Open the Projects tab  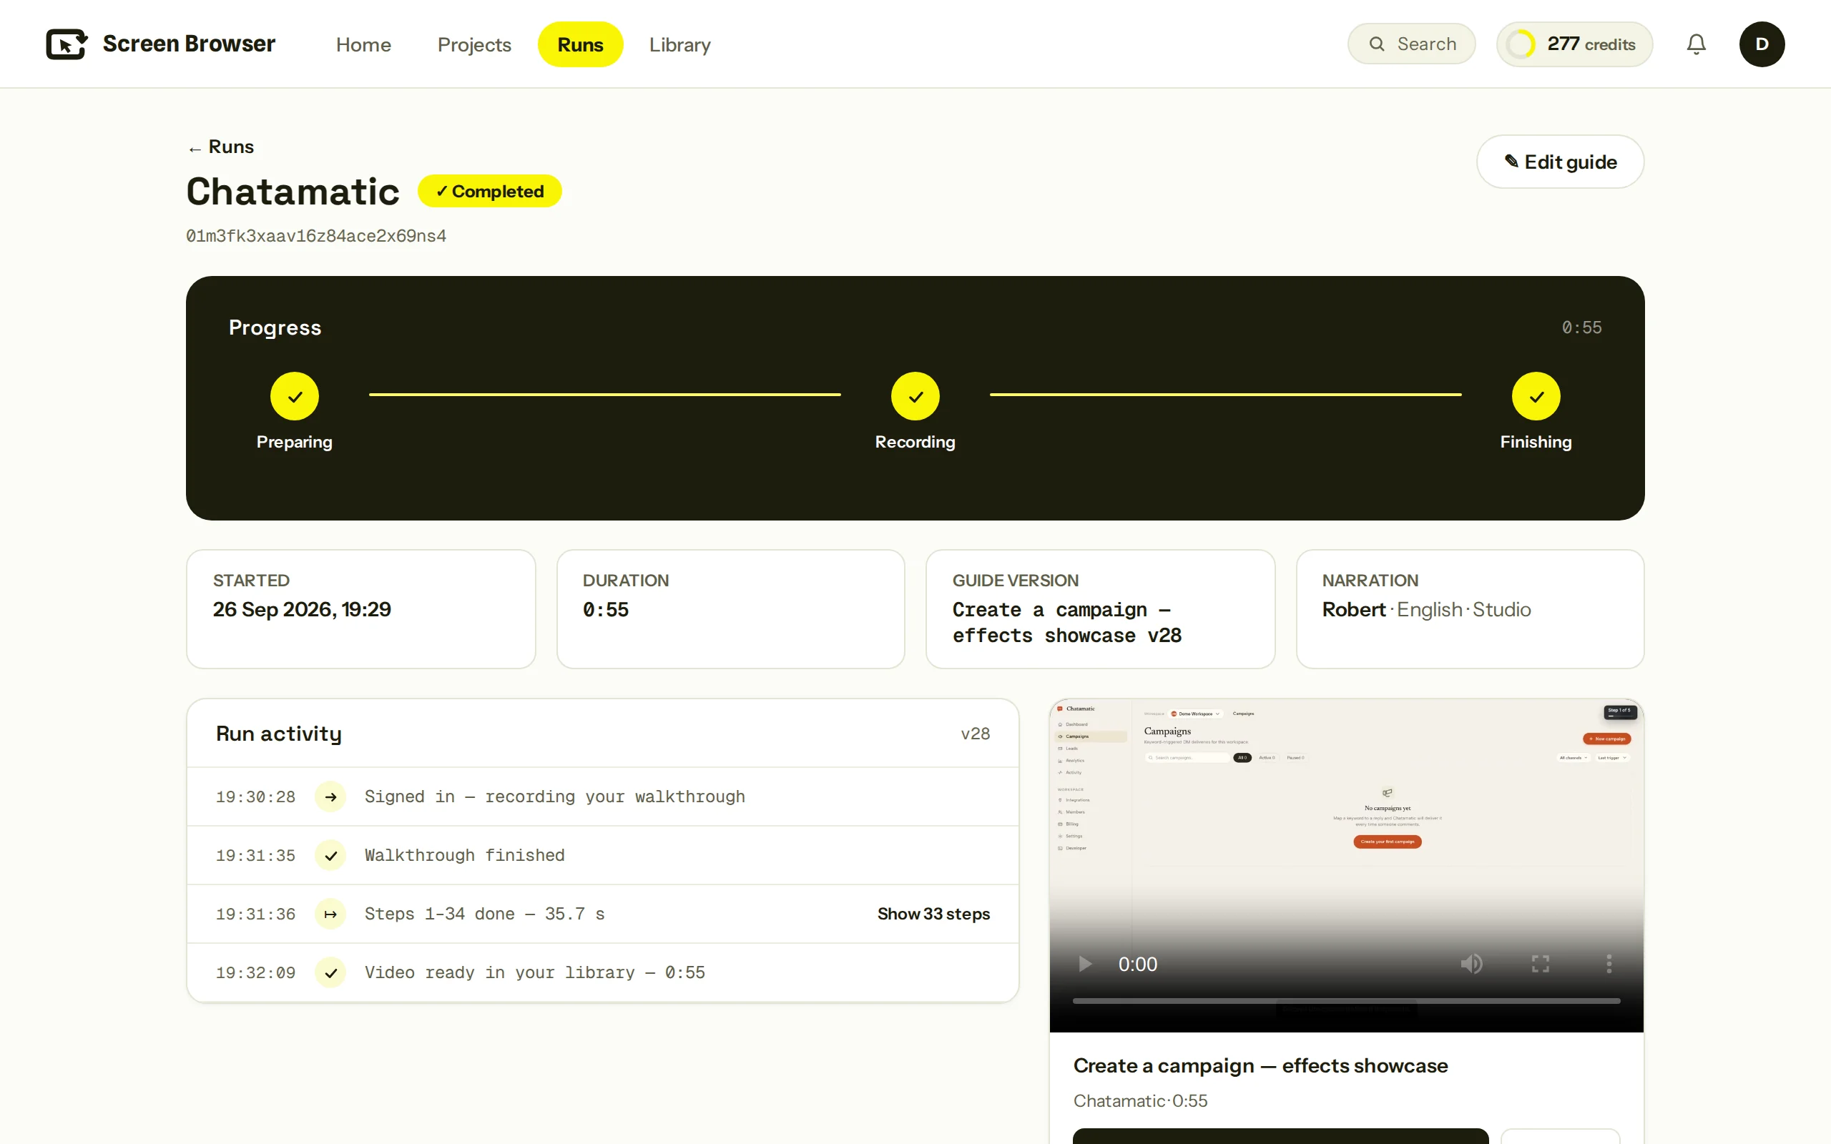pyautogui.click(x=474, y=44)
